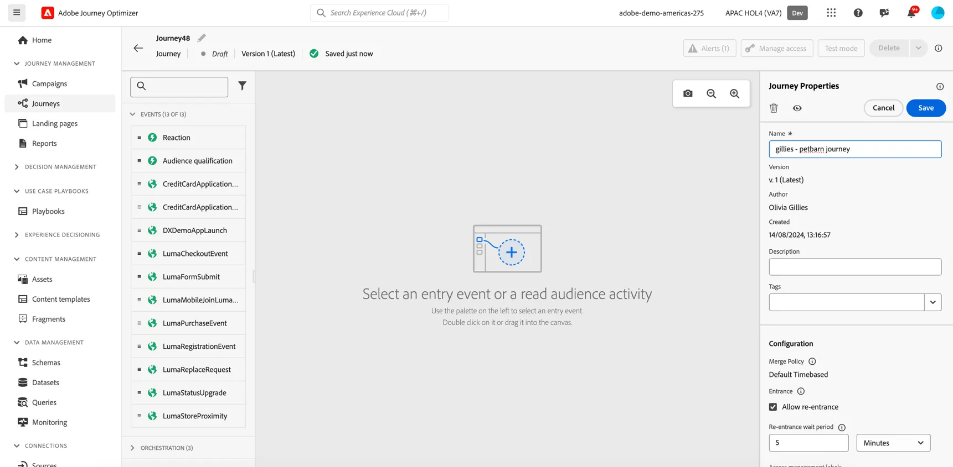Click the palette filter funnel icon

pyautogui.click(x=242, y=86)
